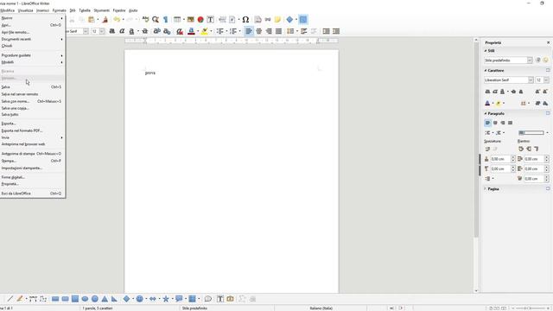Click the Undo arrow icon
The height and width of the screenshot is (311, 553).
point(117,20)
